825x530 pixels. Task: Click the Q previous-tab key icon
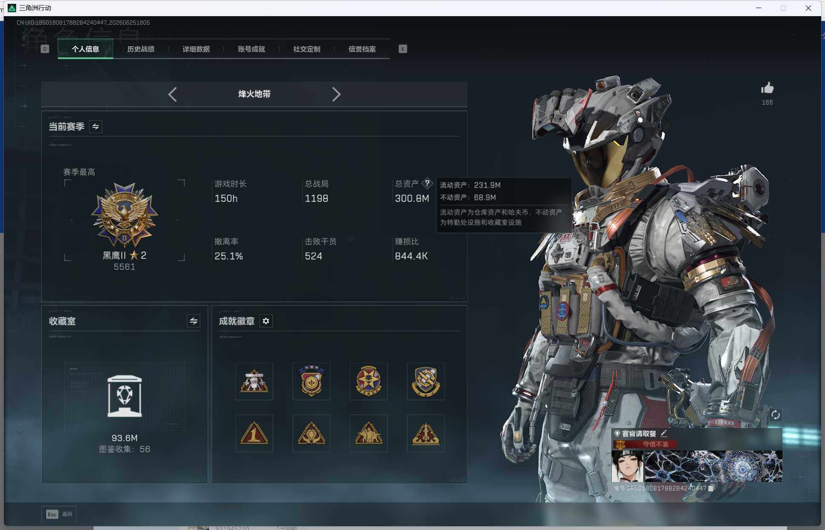pos(45,49)
